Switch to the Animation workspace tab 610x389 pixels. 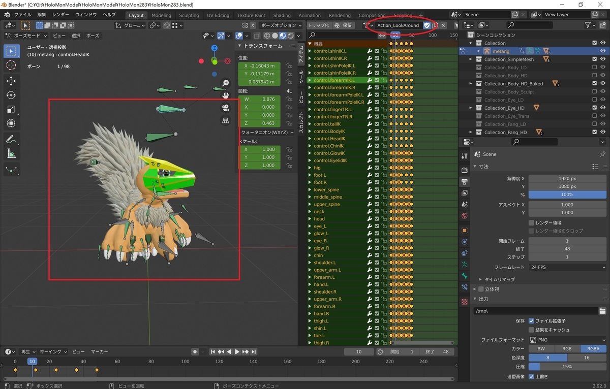coord(310,15)
